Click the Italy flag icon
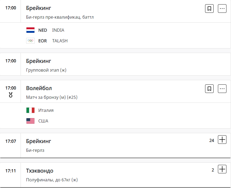 [30, 110]
